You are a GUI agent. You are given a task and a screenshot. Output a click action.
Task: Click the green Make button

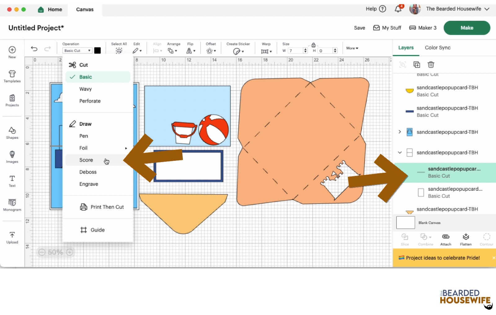pyautogui.click(x=467, y=28)
